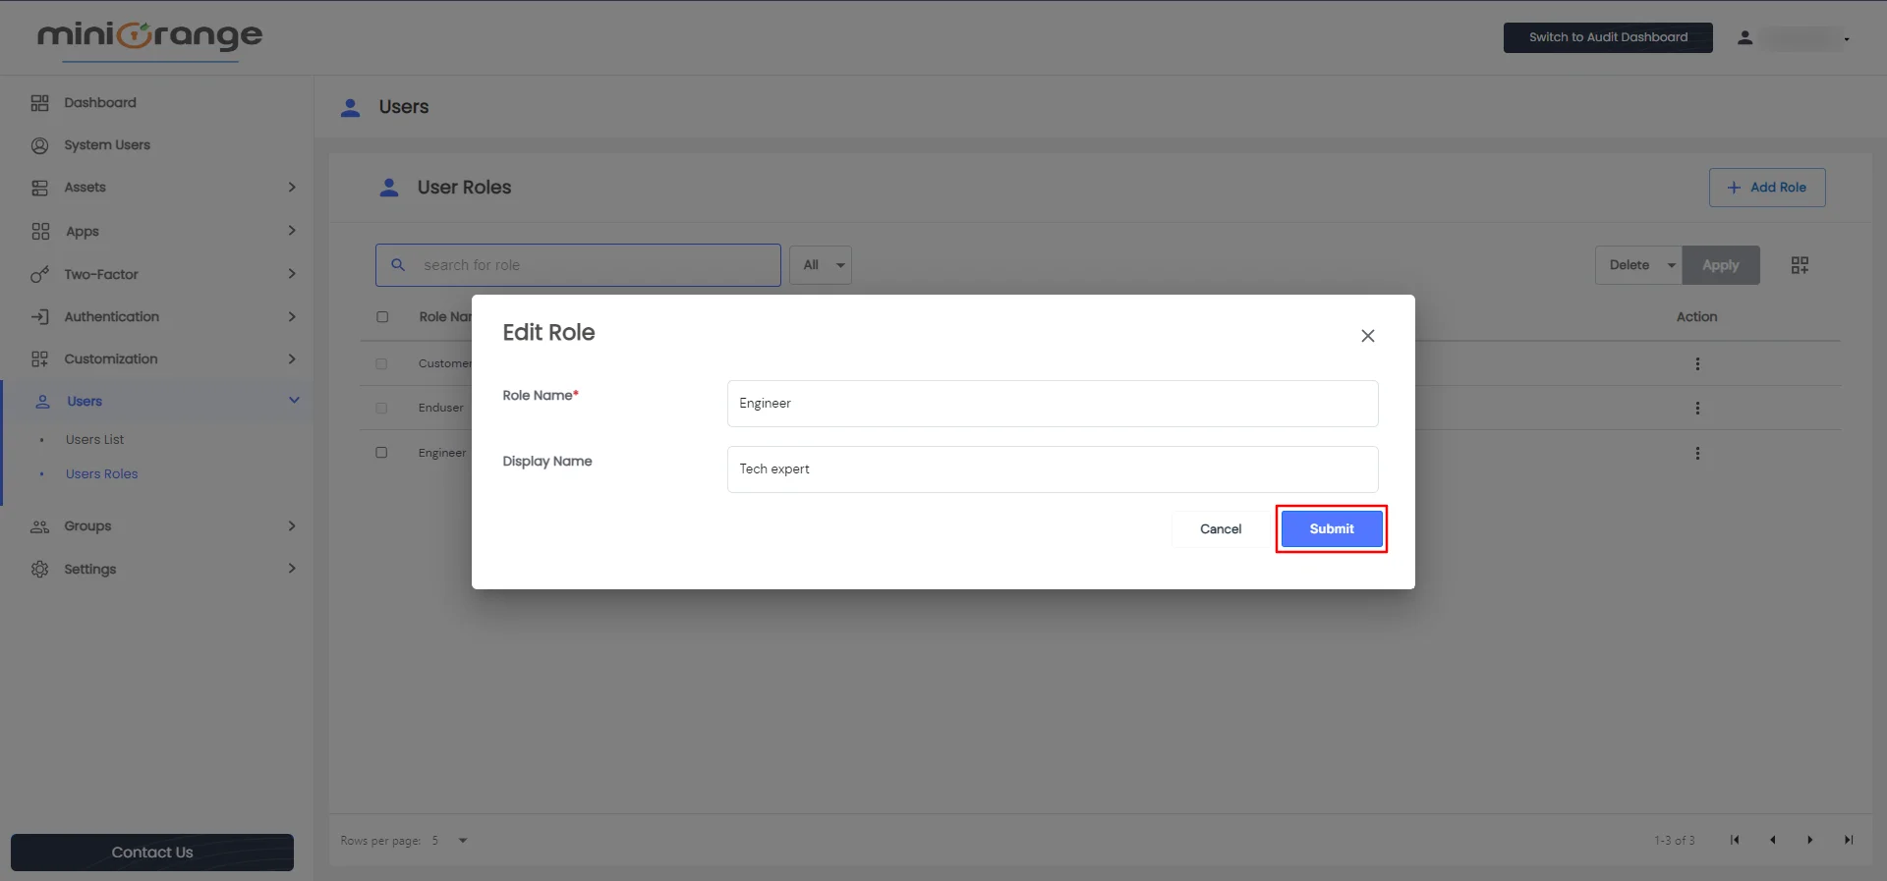This screenshot has width=1887, height=881.
Task: Click the Apply button
Action: pyautogui.click(x=1721, y=265)
